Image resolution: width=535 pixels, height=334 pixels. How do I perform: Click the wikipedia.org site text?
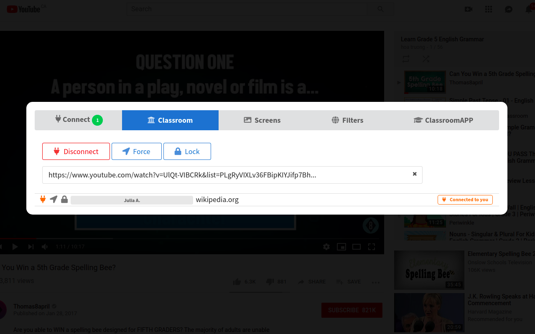pyautogui.click(x=217, y=200)
